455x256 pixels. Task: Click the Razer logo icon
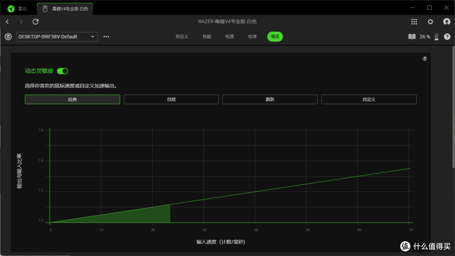pos(11,9)
